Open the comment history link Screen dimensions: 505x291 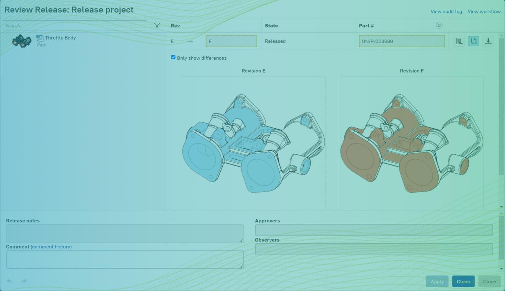(51, 247)
